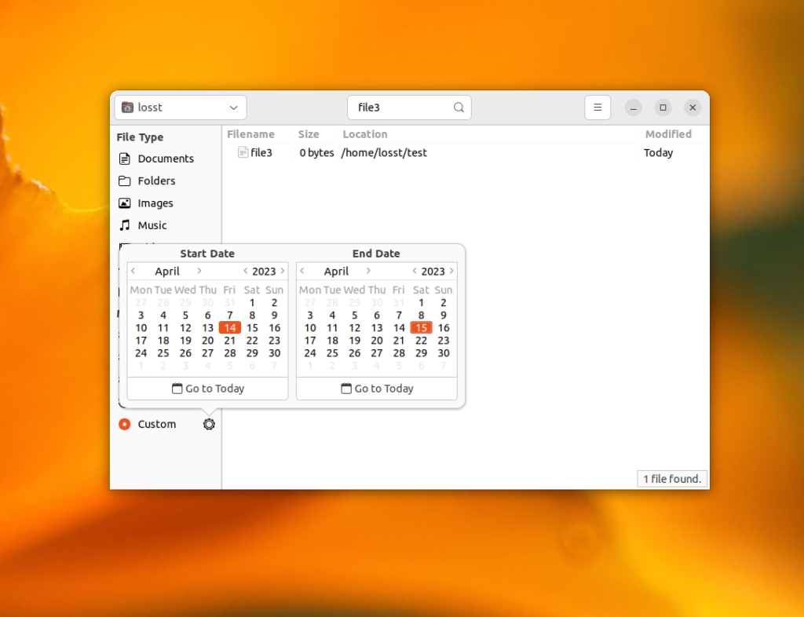Click the gear icon beside Custom
The width and height of the screenshot is (804, 617).
click(208, 424)
